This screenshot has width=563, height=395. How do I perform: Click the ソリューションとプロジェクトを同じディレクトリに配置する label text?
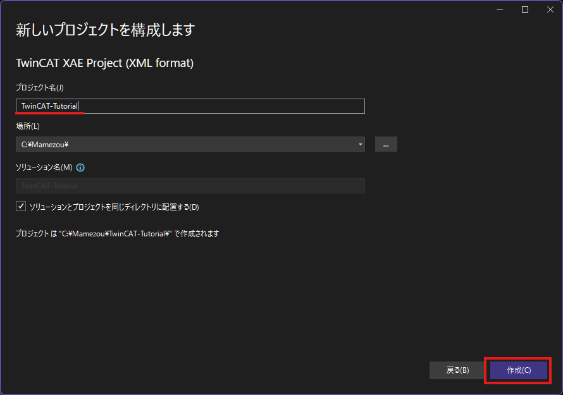[x=114, y=207]
